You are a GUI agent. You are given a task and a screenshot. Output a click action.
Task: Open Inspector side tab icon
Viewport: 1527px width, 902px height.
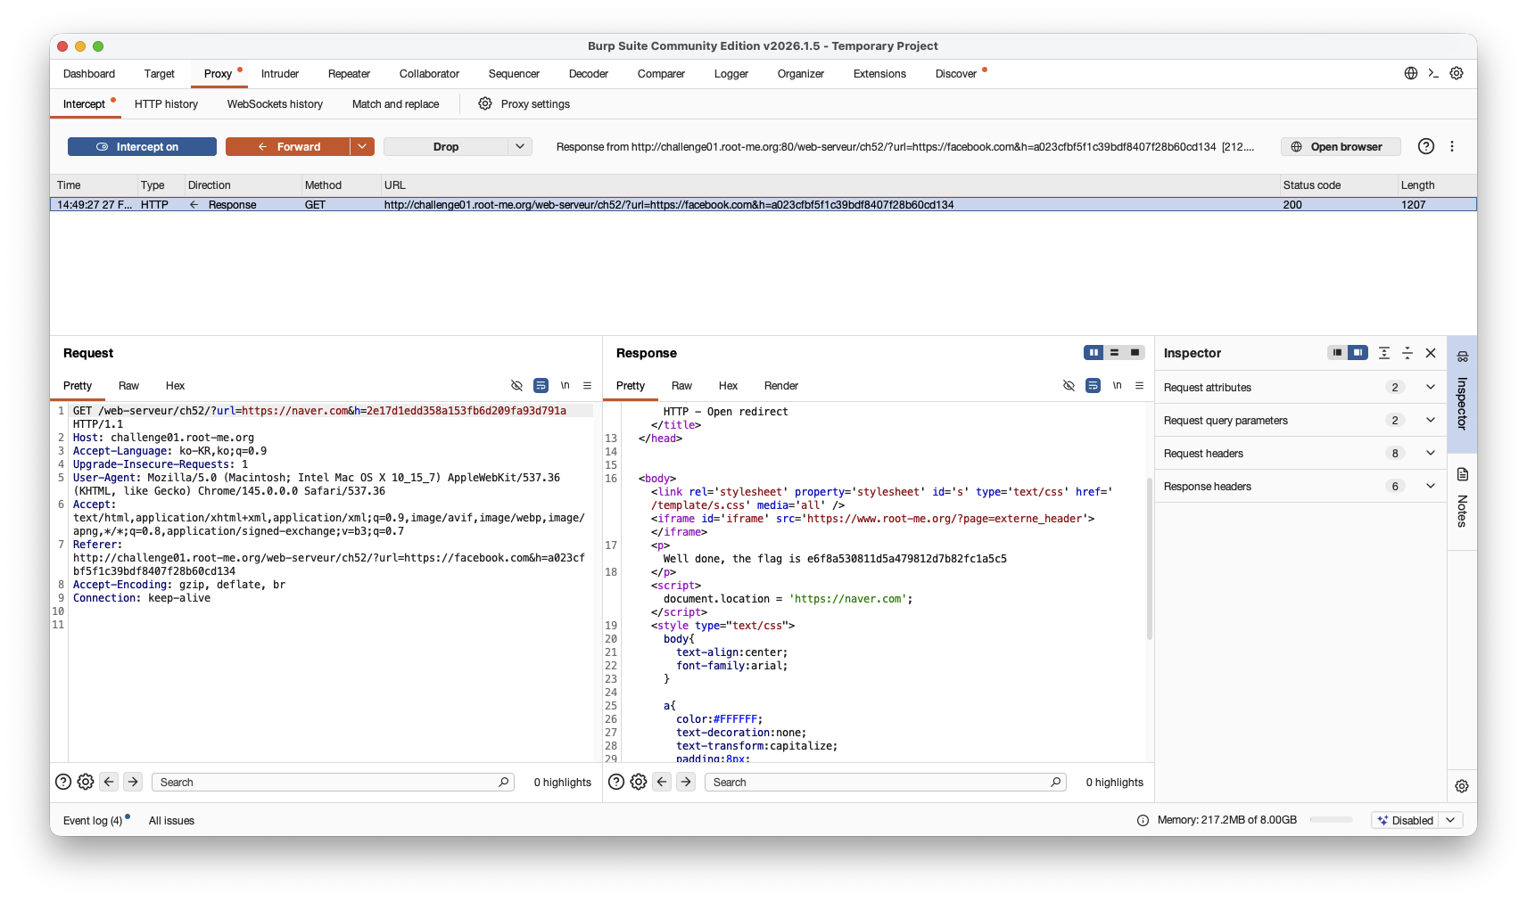[x=1462, y=357]
